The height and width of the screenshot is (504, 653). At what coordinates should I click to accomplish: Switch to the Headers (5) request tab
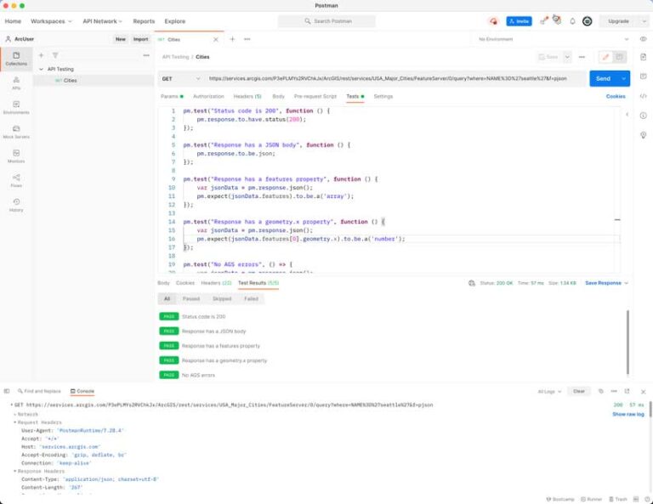tap(247, 97)
